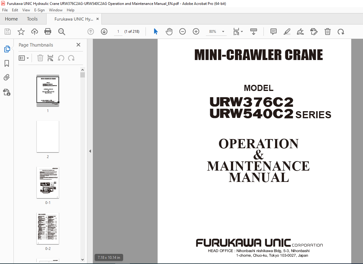
Task: Open the Fill and Sign tool
Action: [x=300, y=32]
